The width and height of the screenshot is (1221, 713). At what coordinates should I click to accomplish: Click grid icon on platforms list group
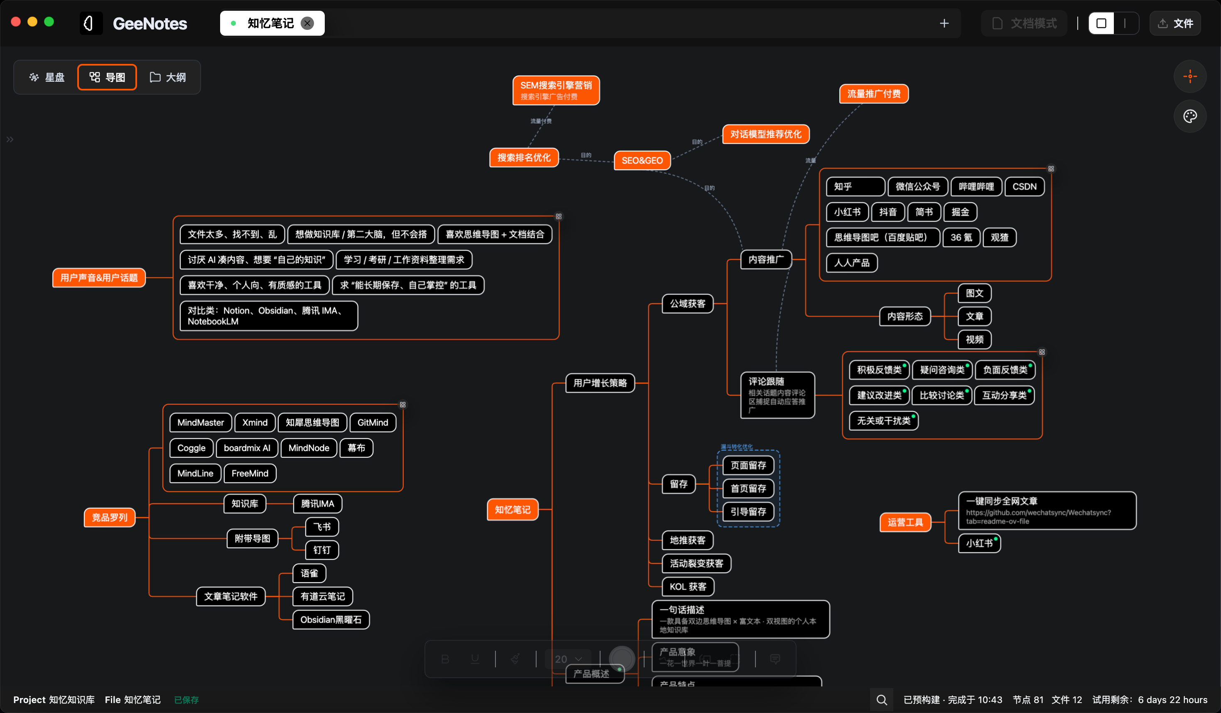[x=1051, y=169]
